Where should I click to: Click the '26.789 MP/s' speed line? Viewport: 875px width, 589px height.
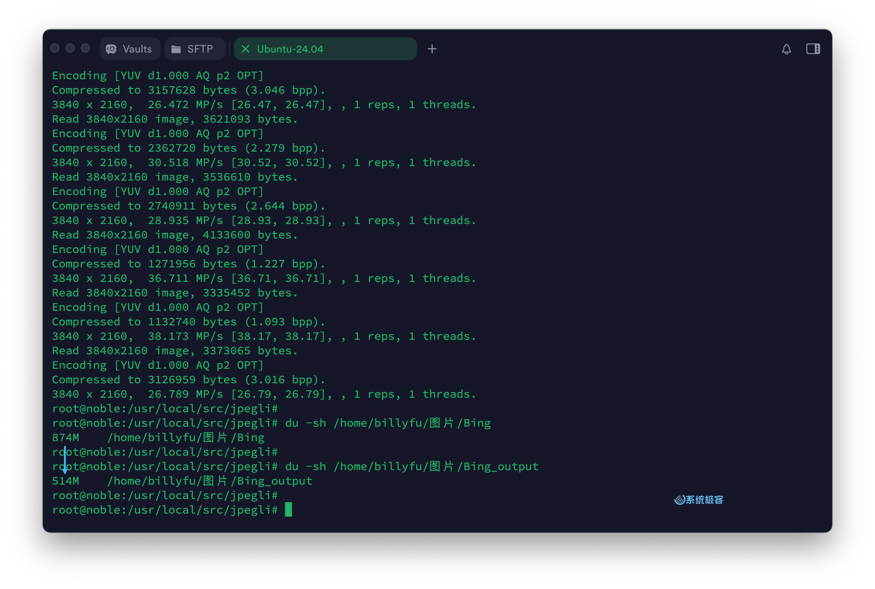(264, 394)
